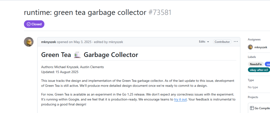Click the issue number #73581

(160, 12)
